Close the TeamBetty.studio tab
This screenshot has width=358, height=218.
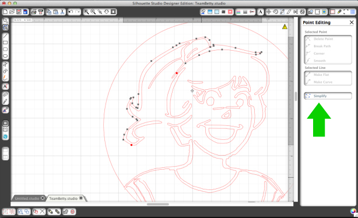tap(81, 198)
